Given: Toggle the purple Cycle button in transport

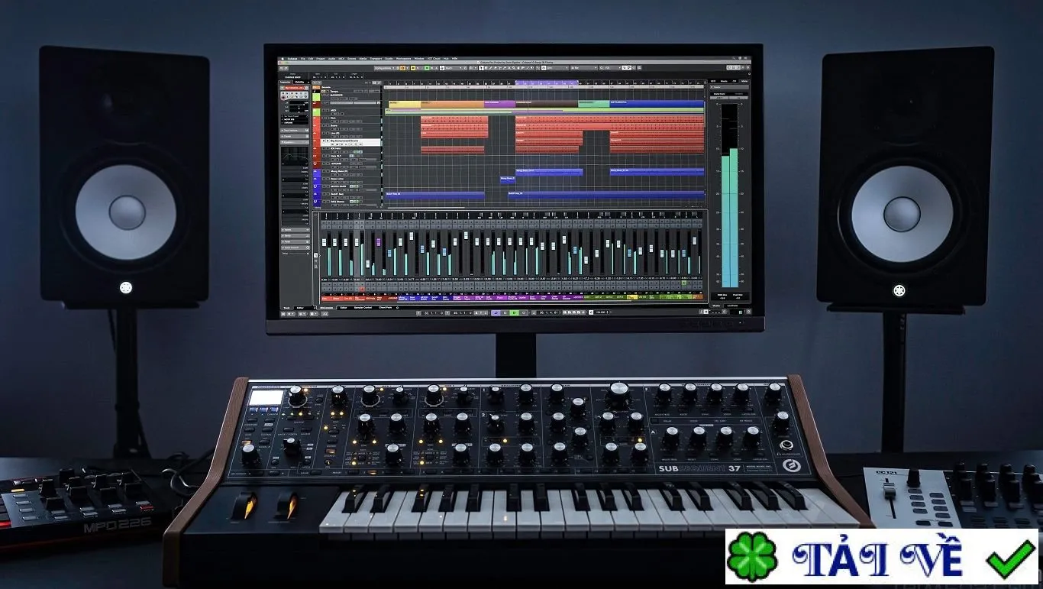Looking at the screenshot, I should coord(497,312).
